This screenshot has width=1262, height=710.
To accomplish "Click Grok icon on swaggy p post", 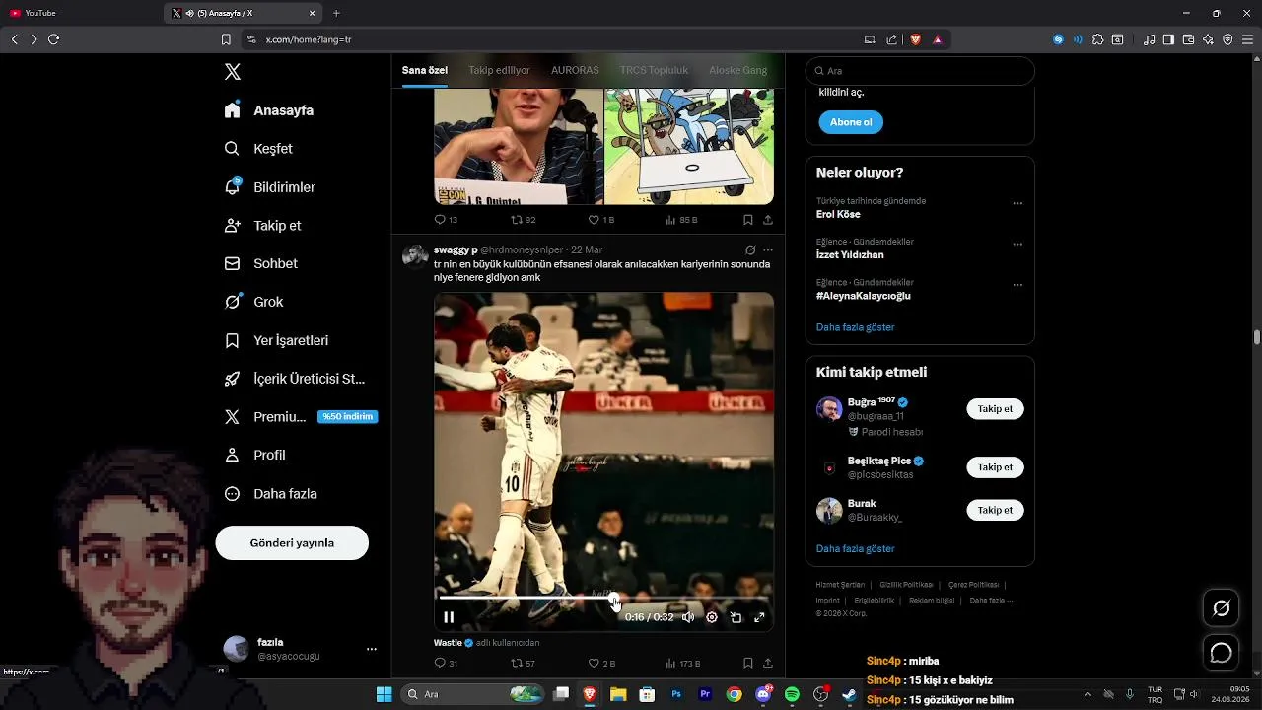I will [750, 250].
